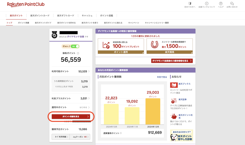Open the 最大1,500ポイント 楽天競馬 banner
Screen dimensions: 245x145
coord(170,46)
